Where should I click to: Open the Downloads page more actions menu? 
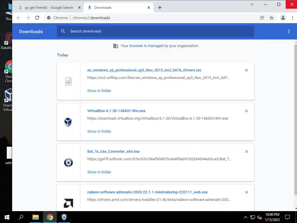(x=289, y=31)
